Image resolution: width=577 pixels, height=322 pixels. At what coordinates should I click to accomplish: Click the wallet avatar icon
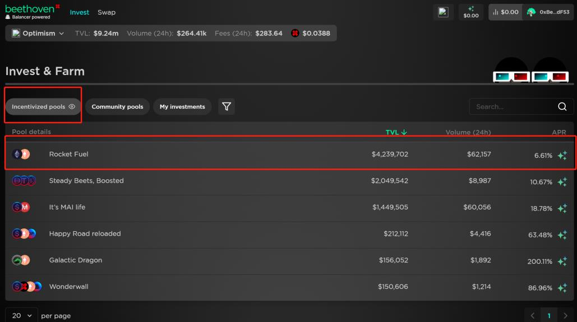(x=531, y=12)
